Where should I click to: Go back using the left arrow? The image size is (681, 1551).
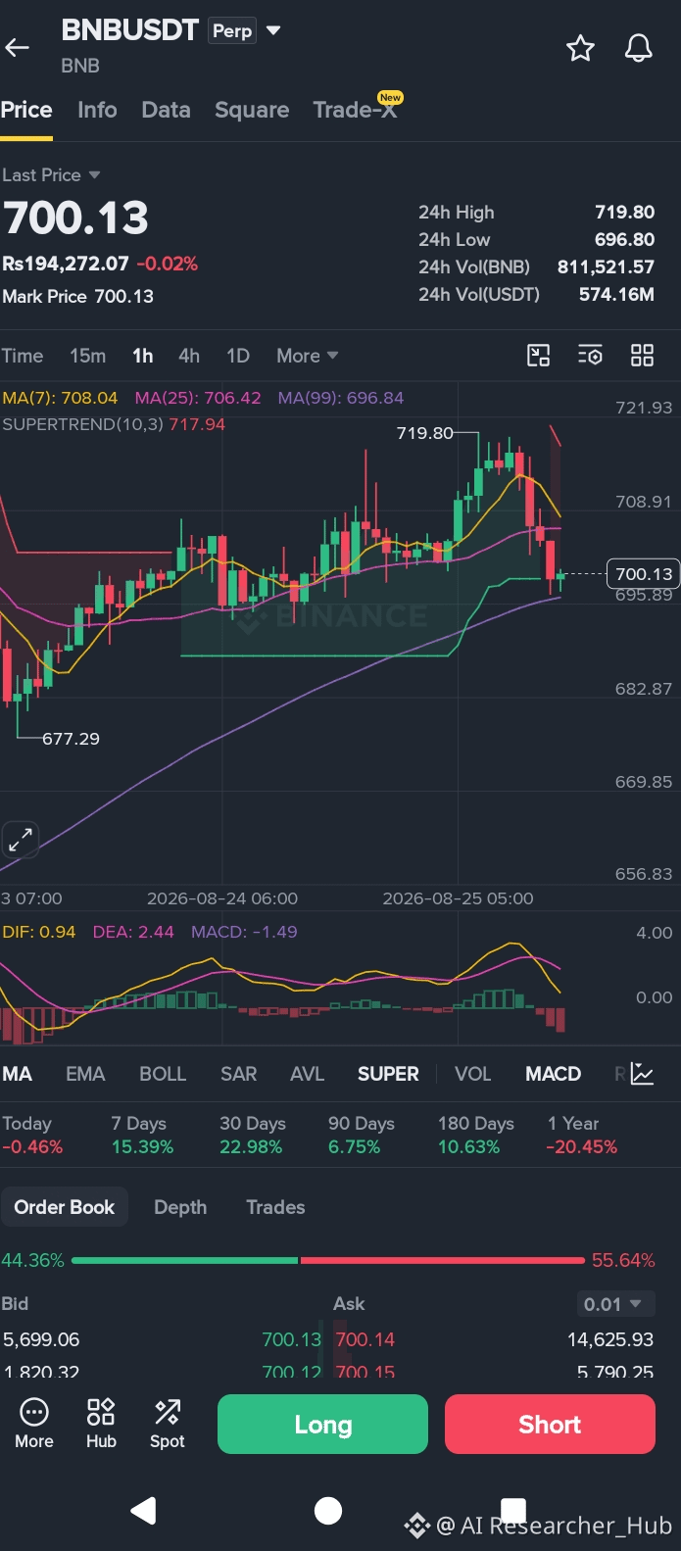tap(18, 47)
